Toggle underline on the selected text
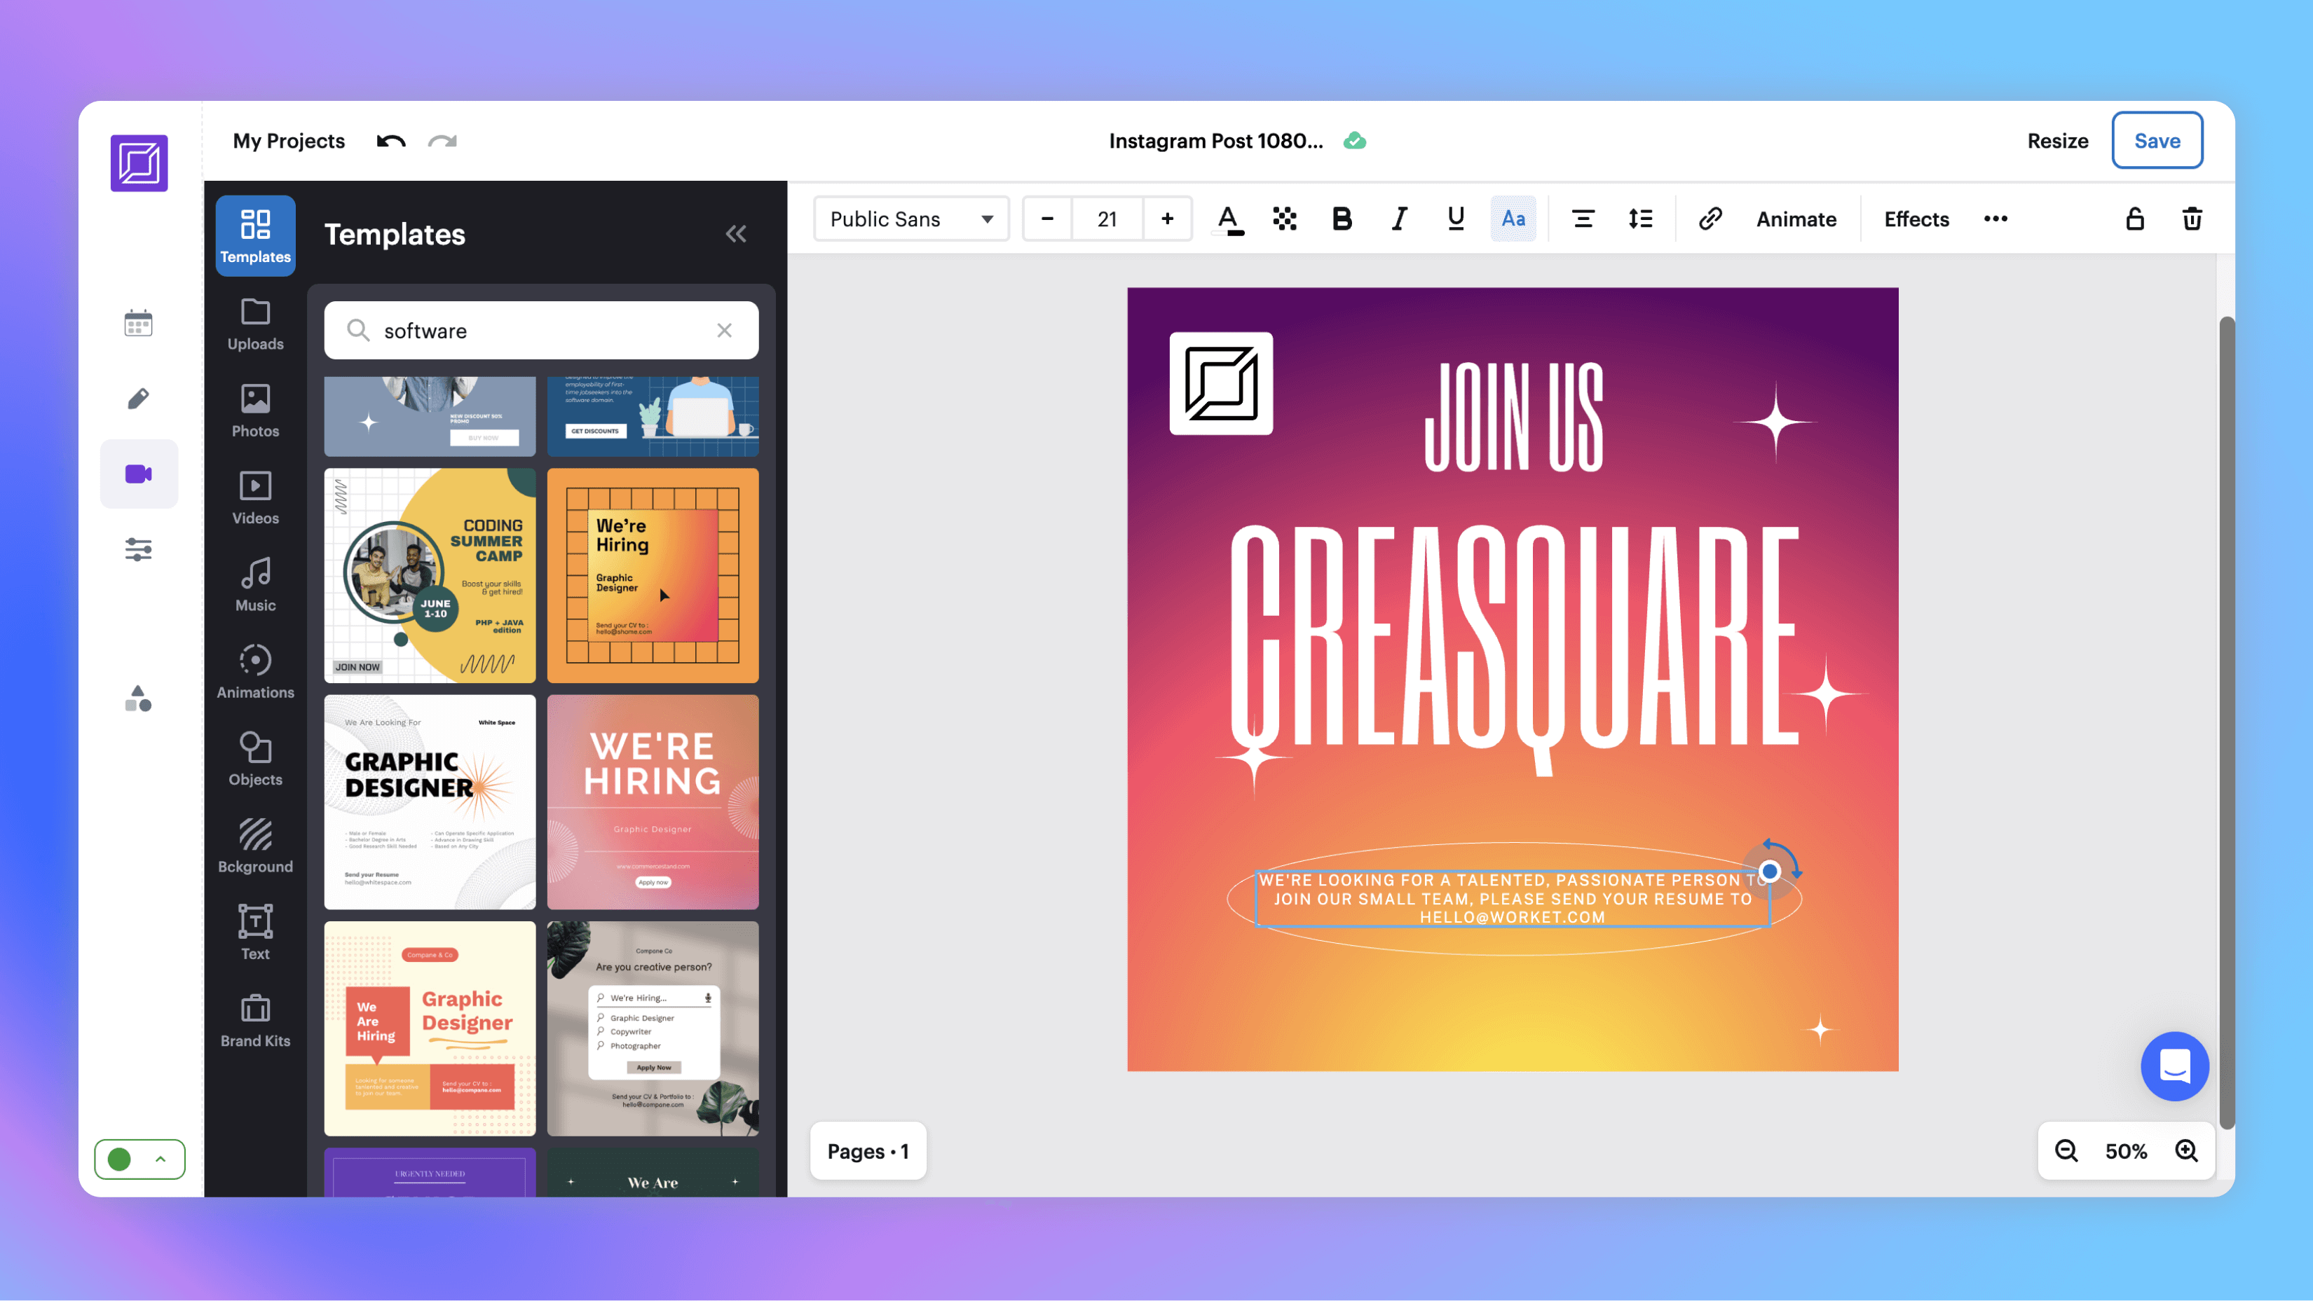 click(1454, 218)
